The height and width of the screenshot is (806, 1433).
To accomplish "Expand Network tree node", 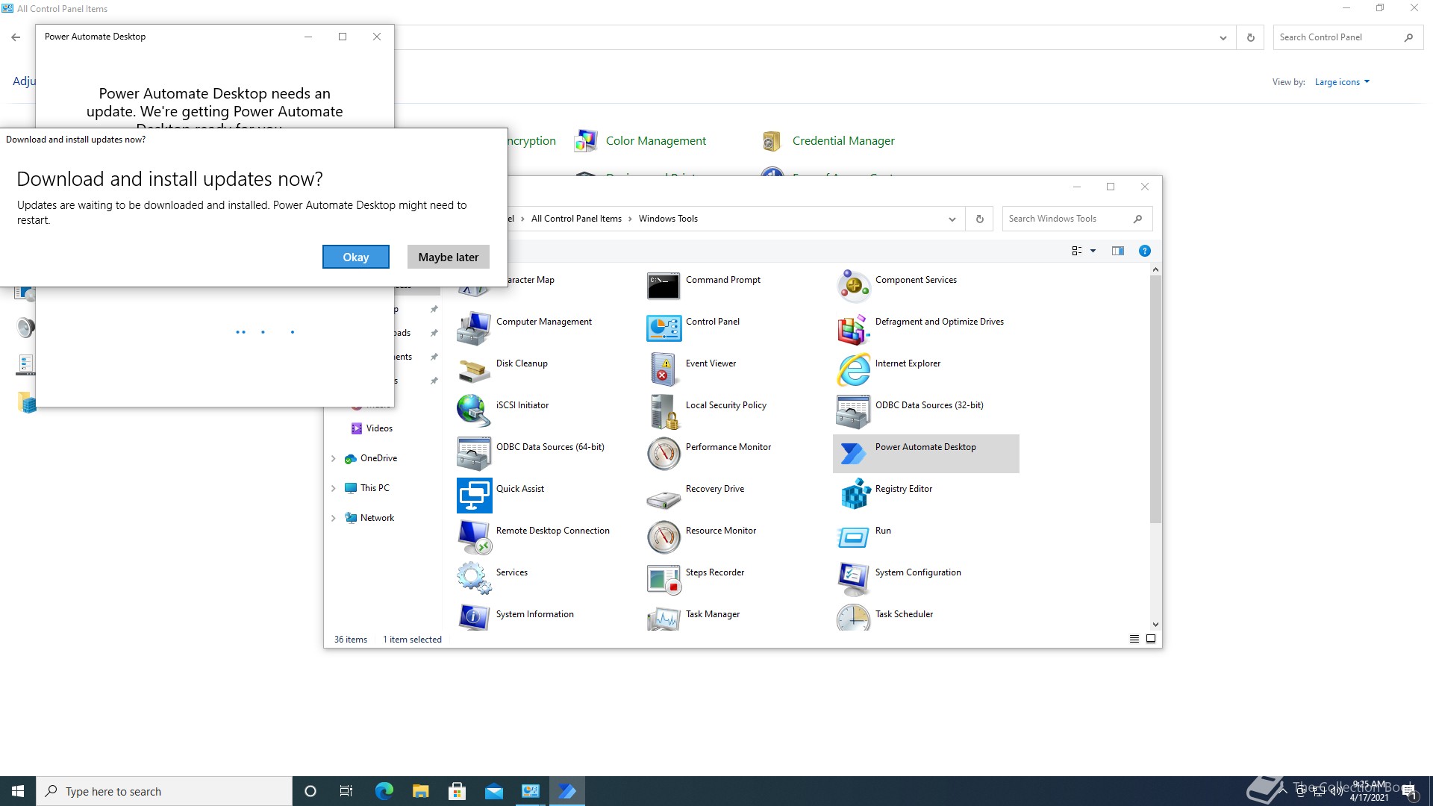I will tap(333, 518).
